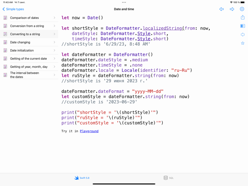This screenshot has width=248, height=186.
Task: Click document icon of Conversion from a string
Action: [5, 26]
